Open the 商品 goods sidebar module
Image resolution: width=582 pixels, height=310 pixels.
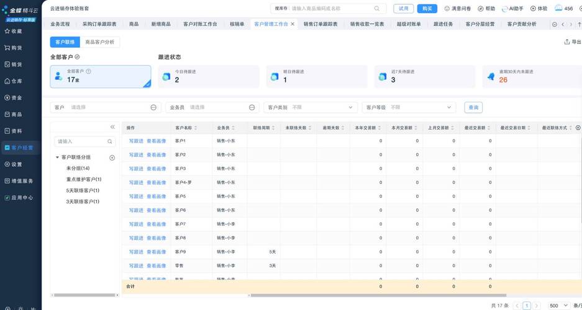pyautogui.click(x=14, y=115)
